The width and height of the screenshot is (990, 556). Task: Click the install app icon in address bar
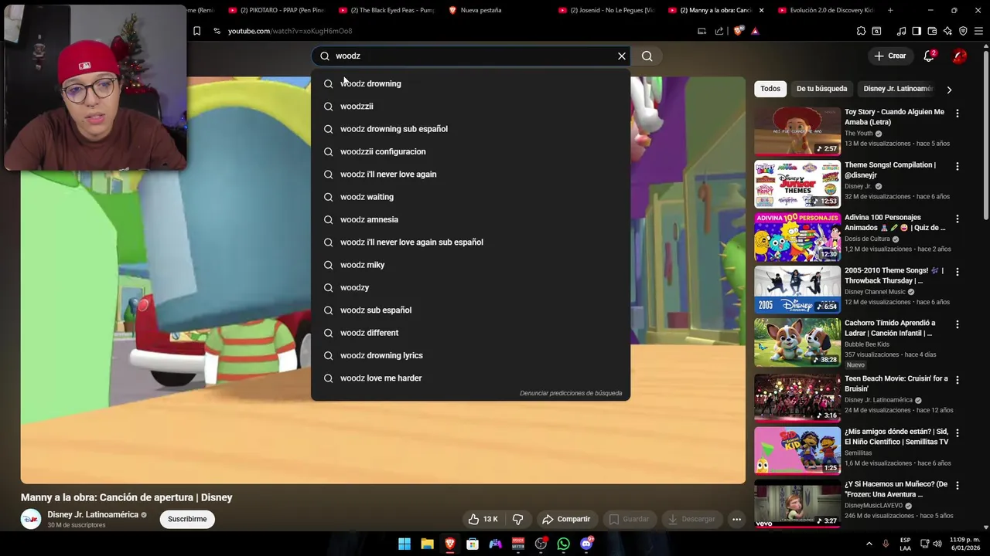click(x=702, y=31)
